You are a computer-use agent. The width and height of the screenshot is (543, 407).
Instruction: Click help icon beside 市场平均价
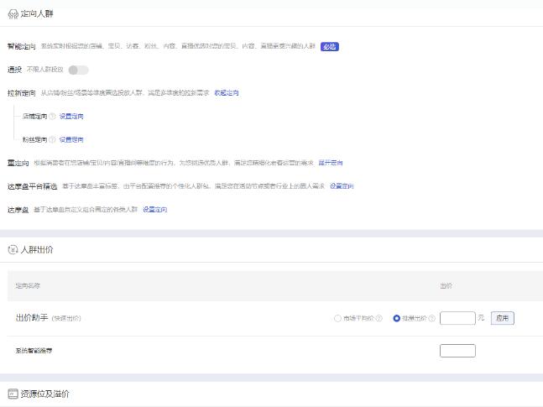pos(379,319)
